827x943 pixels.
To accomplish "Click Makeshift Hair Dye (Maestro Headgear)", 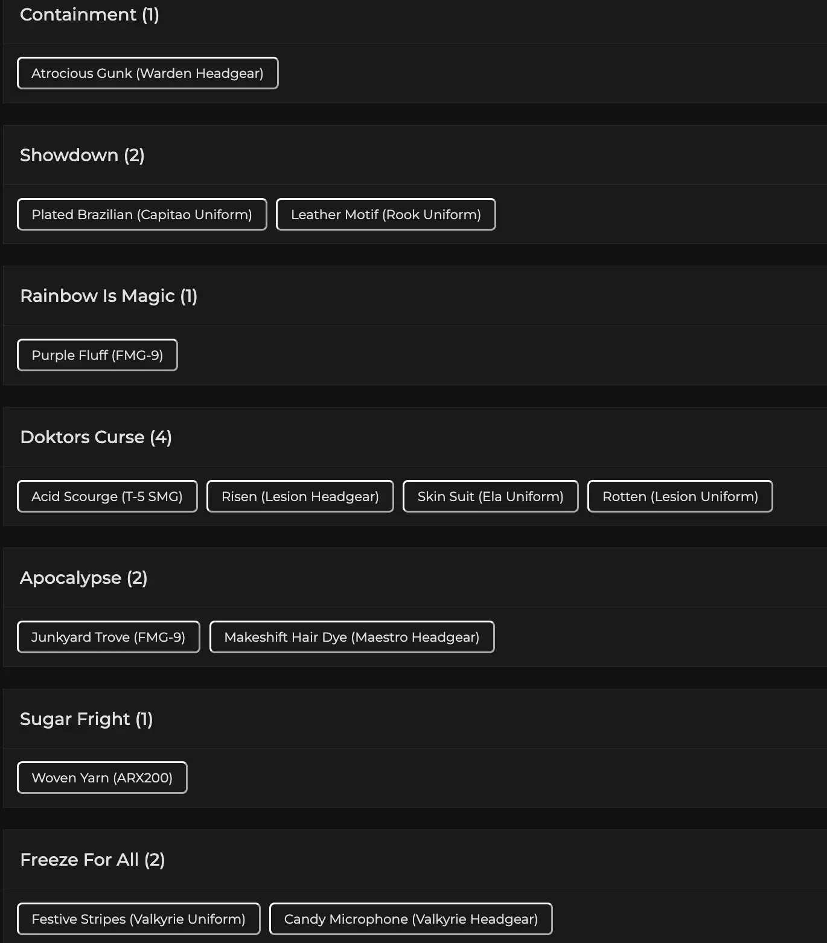I will coord(352,637).
